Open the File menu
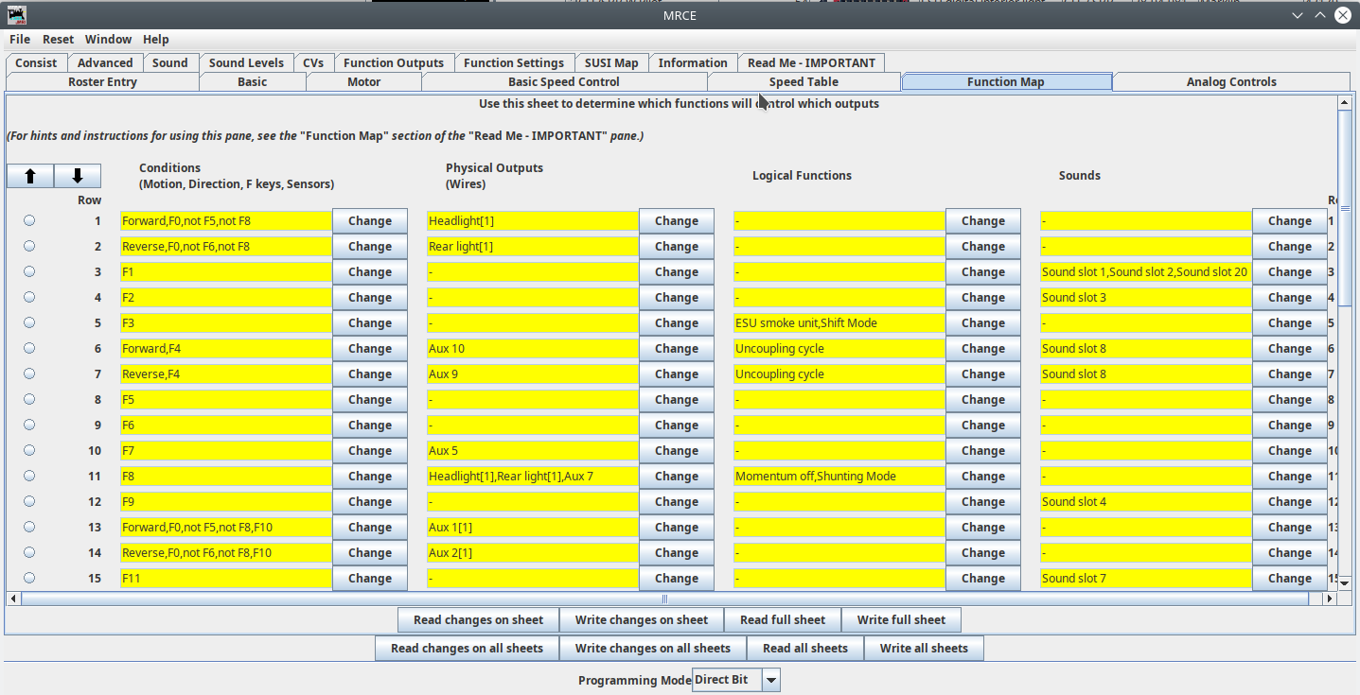Image resolution: width=1360 pixels, height=695 pixels. click(x=20, y=39)
